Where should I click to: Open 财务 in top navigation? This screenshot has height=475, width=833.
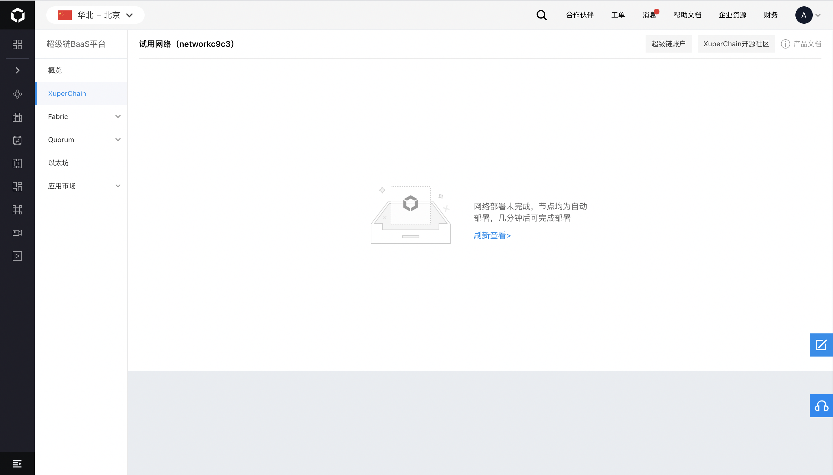click(x=771, y=15)
